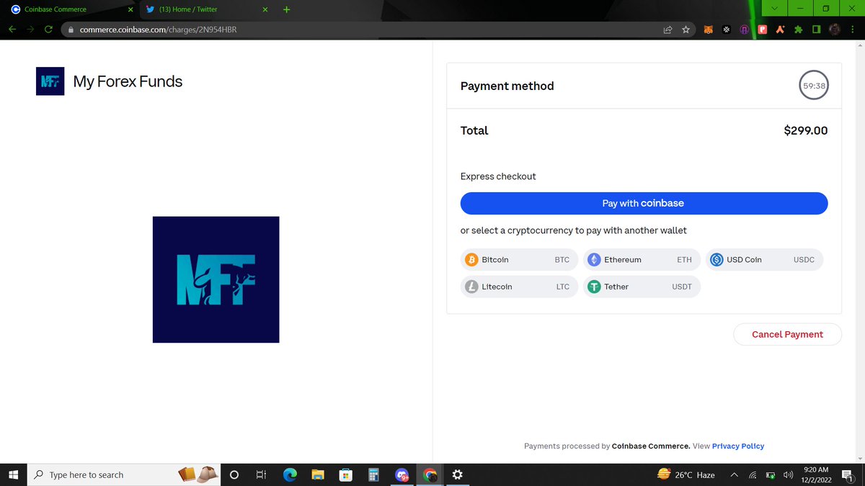Open File Explorer from taskbar
Viewport: 865px width, 486px height.
[x=318, y=474]
